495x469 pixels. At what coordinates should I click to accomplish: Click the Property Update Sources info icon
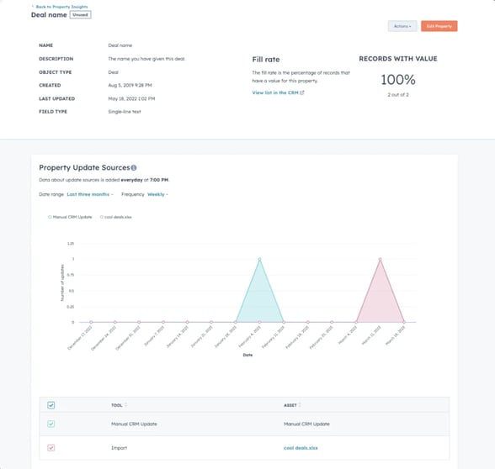click(x=134, y=168)
